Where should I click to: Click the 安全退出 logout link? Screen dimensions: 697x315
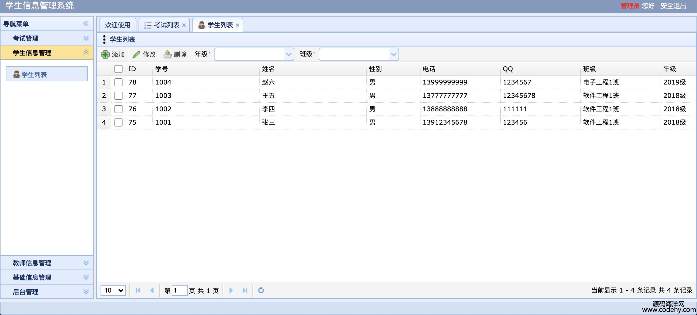click(x=673, y=6)
